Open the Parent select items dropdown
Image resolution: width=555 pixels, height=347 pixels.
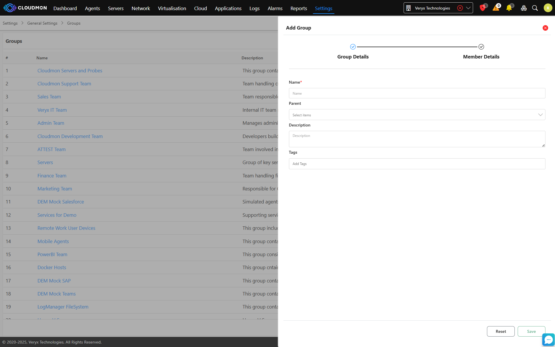417,115
